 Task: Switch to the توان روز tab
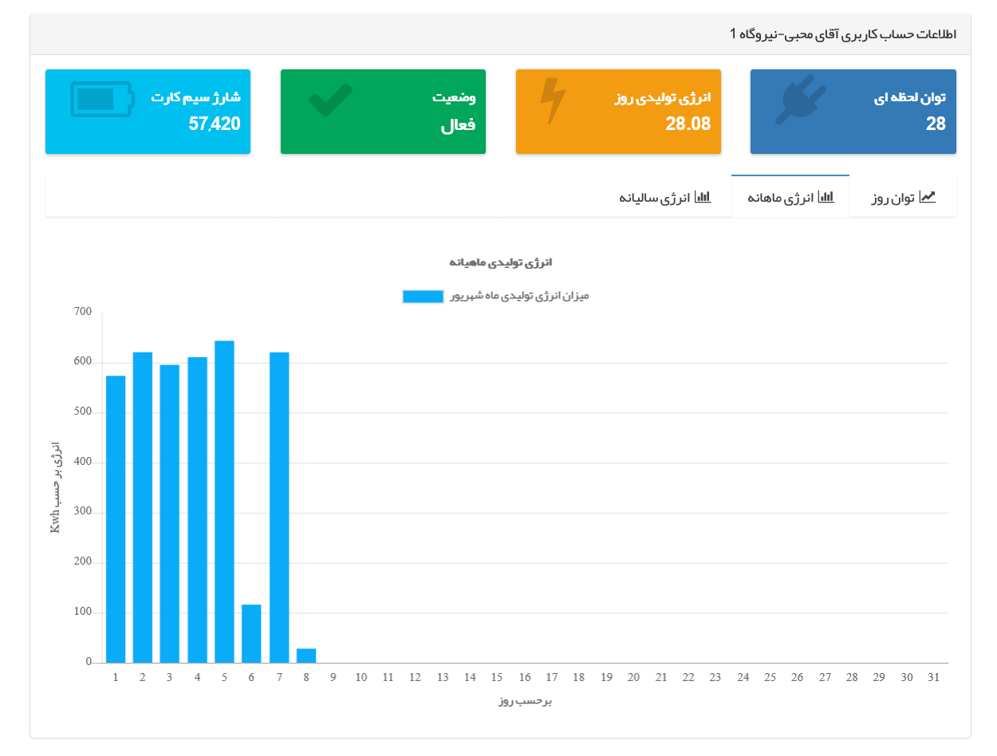tap(903, 197)
